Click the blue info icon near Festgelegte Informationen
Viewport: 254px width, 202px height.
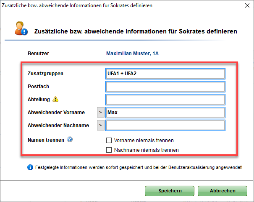point(30,167)
